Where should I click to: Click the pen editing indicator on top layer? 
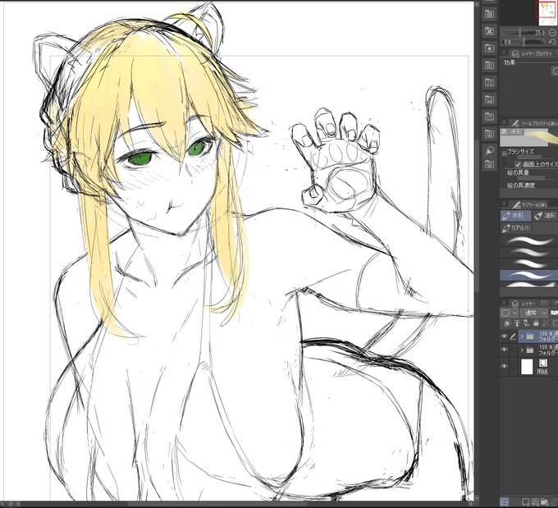point(513,336)
